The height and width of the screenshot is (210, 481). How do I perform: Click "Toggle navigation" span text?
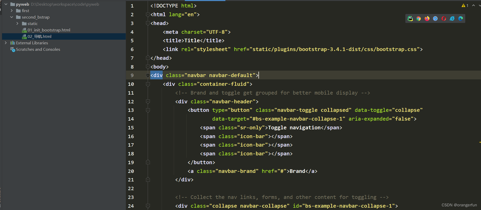294,128
